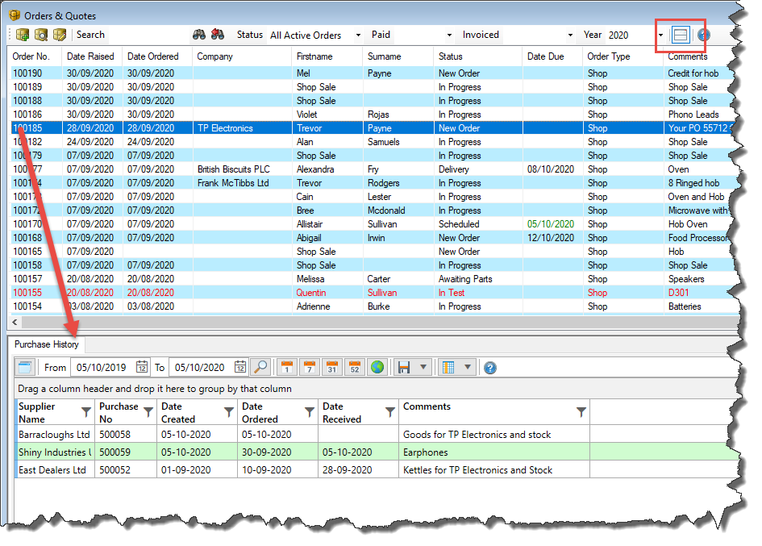Click the magnifying glass search icon in Purchase History

260,368
